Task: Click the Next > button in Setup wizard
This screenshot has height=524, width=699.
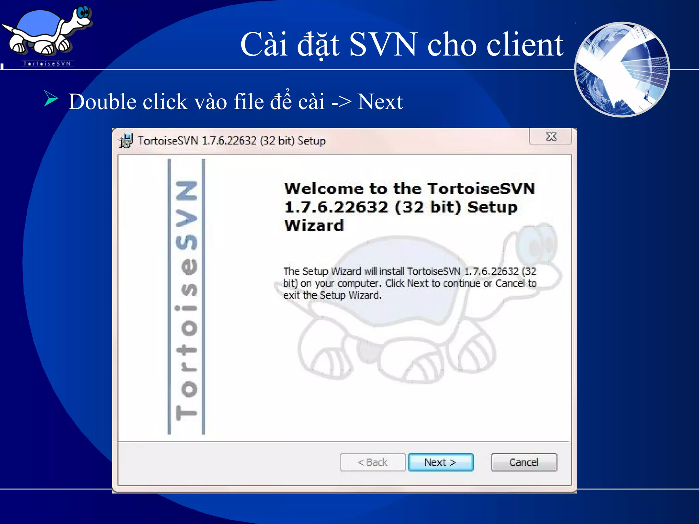Action: [441, 462]
